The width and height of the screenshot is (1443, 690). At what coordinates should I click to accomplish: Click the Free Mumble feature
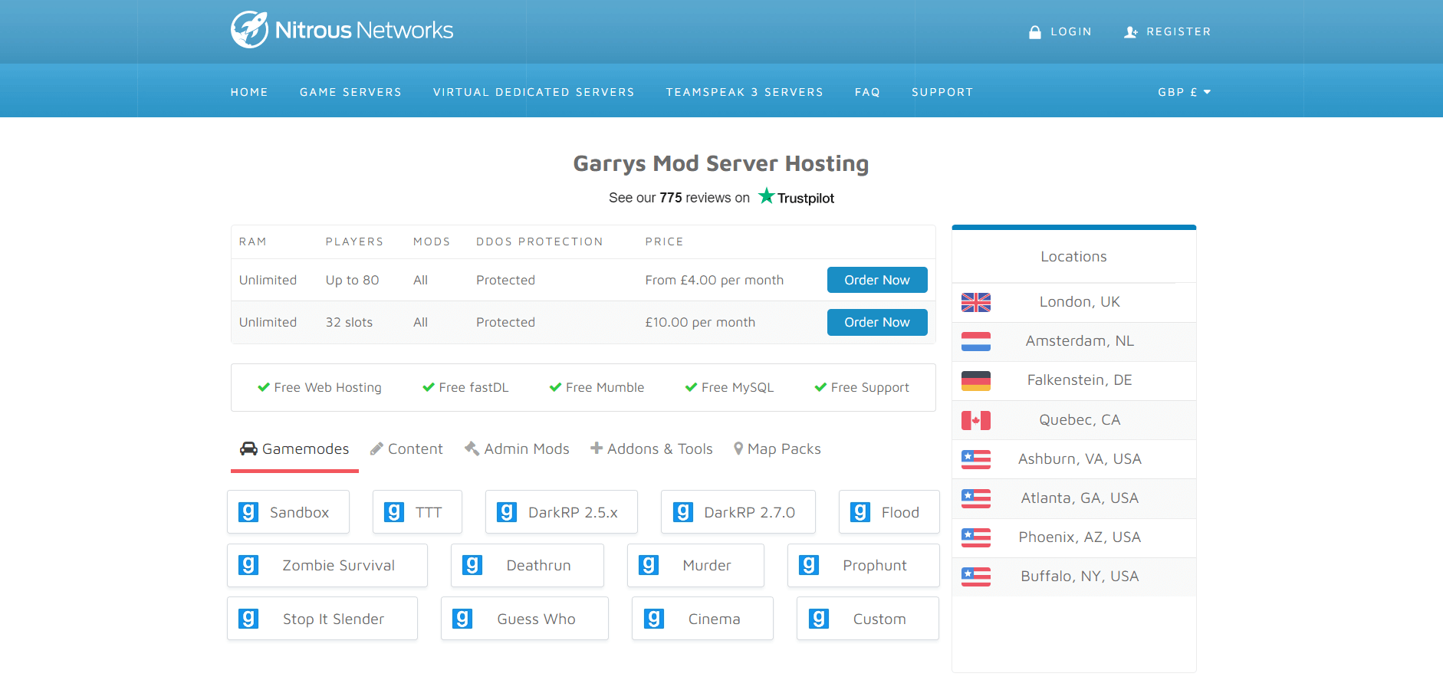pyautogui.click(x=597, y=387)
